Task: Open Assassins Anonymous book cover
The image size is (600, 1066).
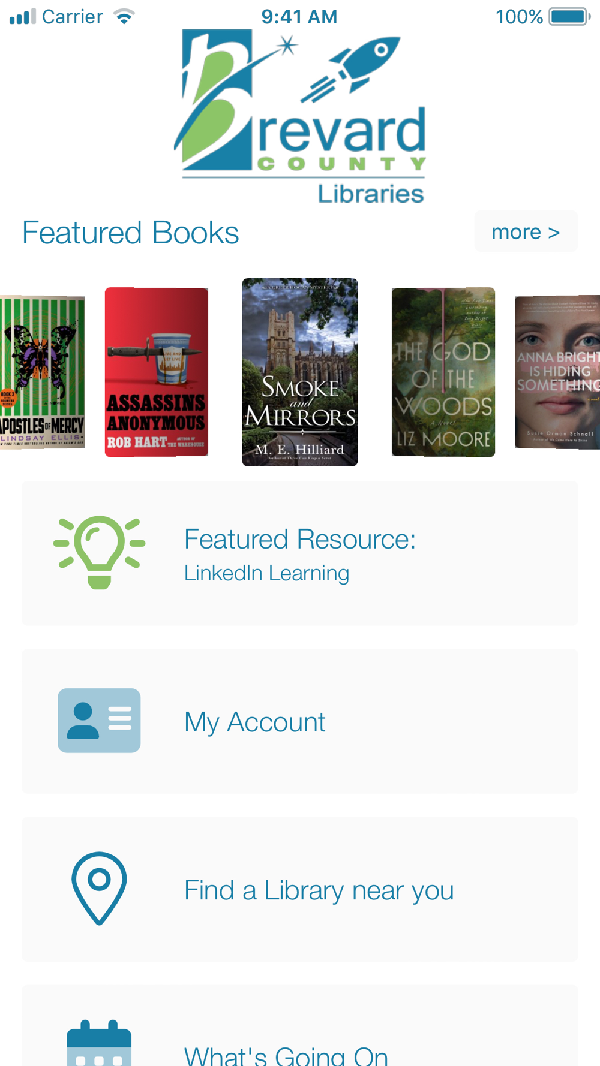Action: (x=157, y=372)
